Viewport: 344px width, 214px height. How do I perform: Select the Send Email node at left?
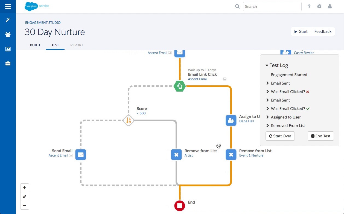coord(81,155)
